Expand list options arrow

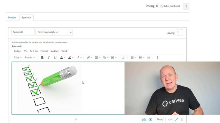(144, 57)
